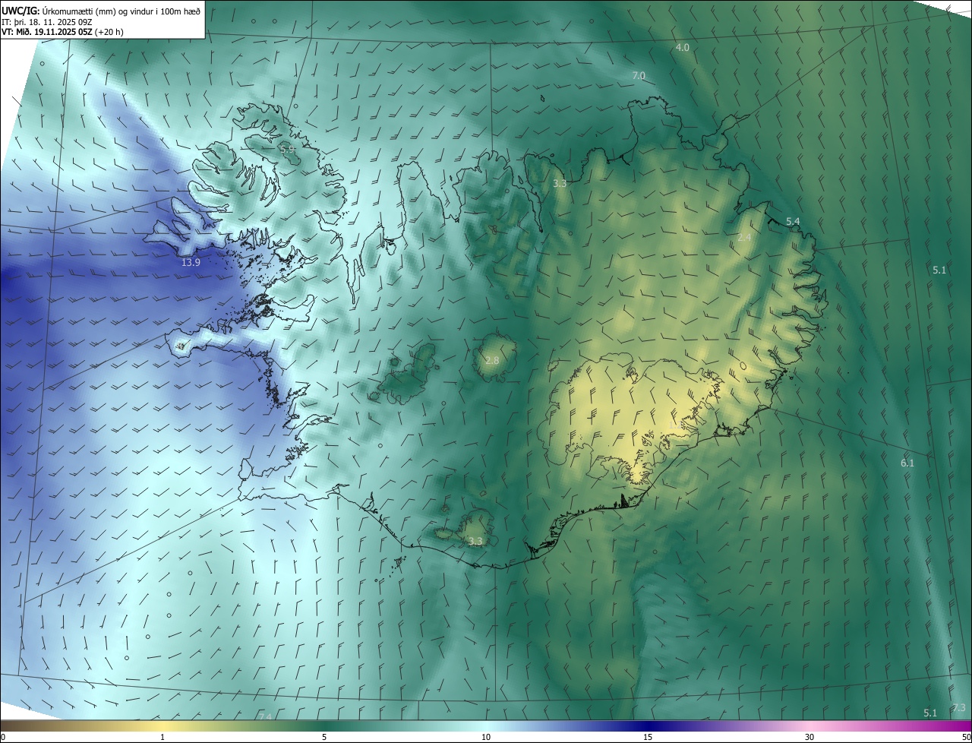Click the colorbar tick label 5
972x743 pixels.
324,738
